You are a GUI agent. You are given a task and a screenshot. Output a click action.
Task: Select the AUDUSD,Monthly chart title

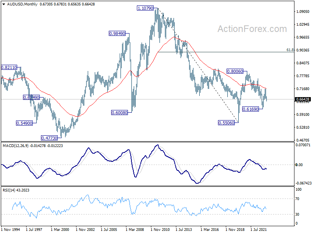click(x=22, y=4)
